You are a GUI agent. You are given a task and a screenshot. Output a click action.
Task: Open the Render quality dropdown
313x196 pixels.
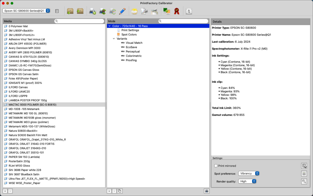247,181
